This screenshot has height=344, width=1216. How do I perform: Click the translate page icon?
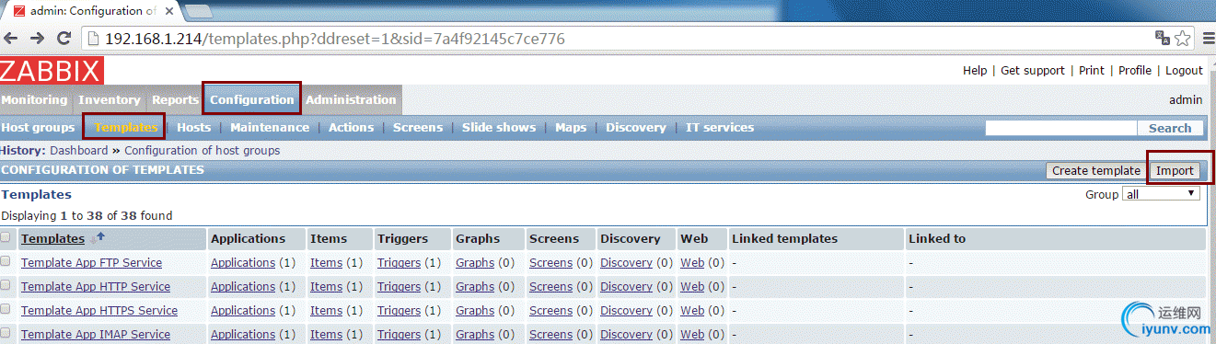(x=1163, y=39)
